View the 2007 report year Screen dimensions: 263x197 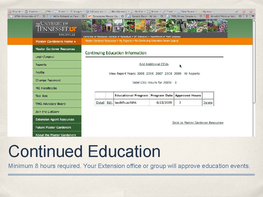(159, 74)
